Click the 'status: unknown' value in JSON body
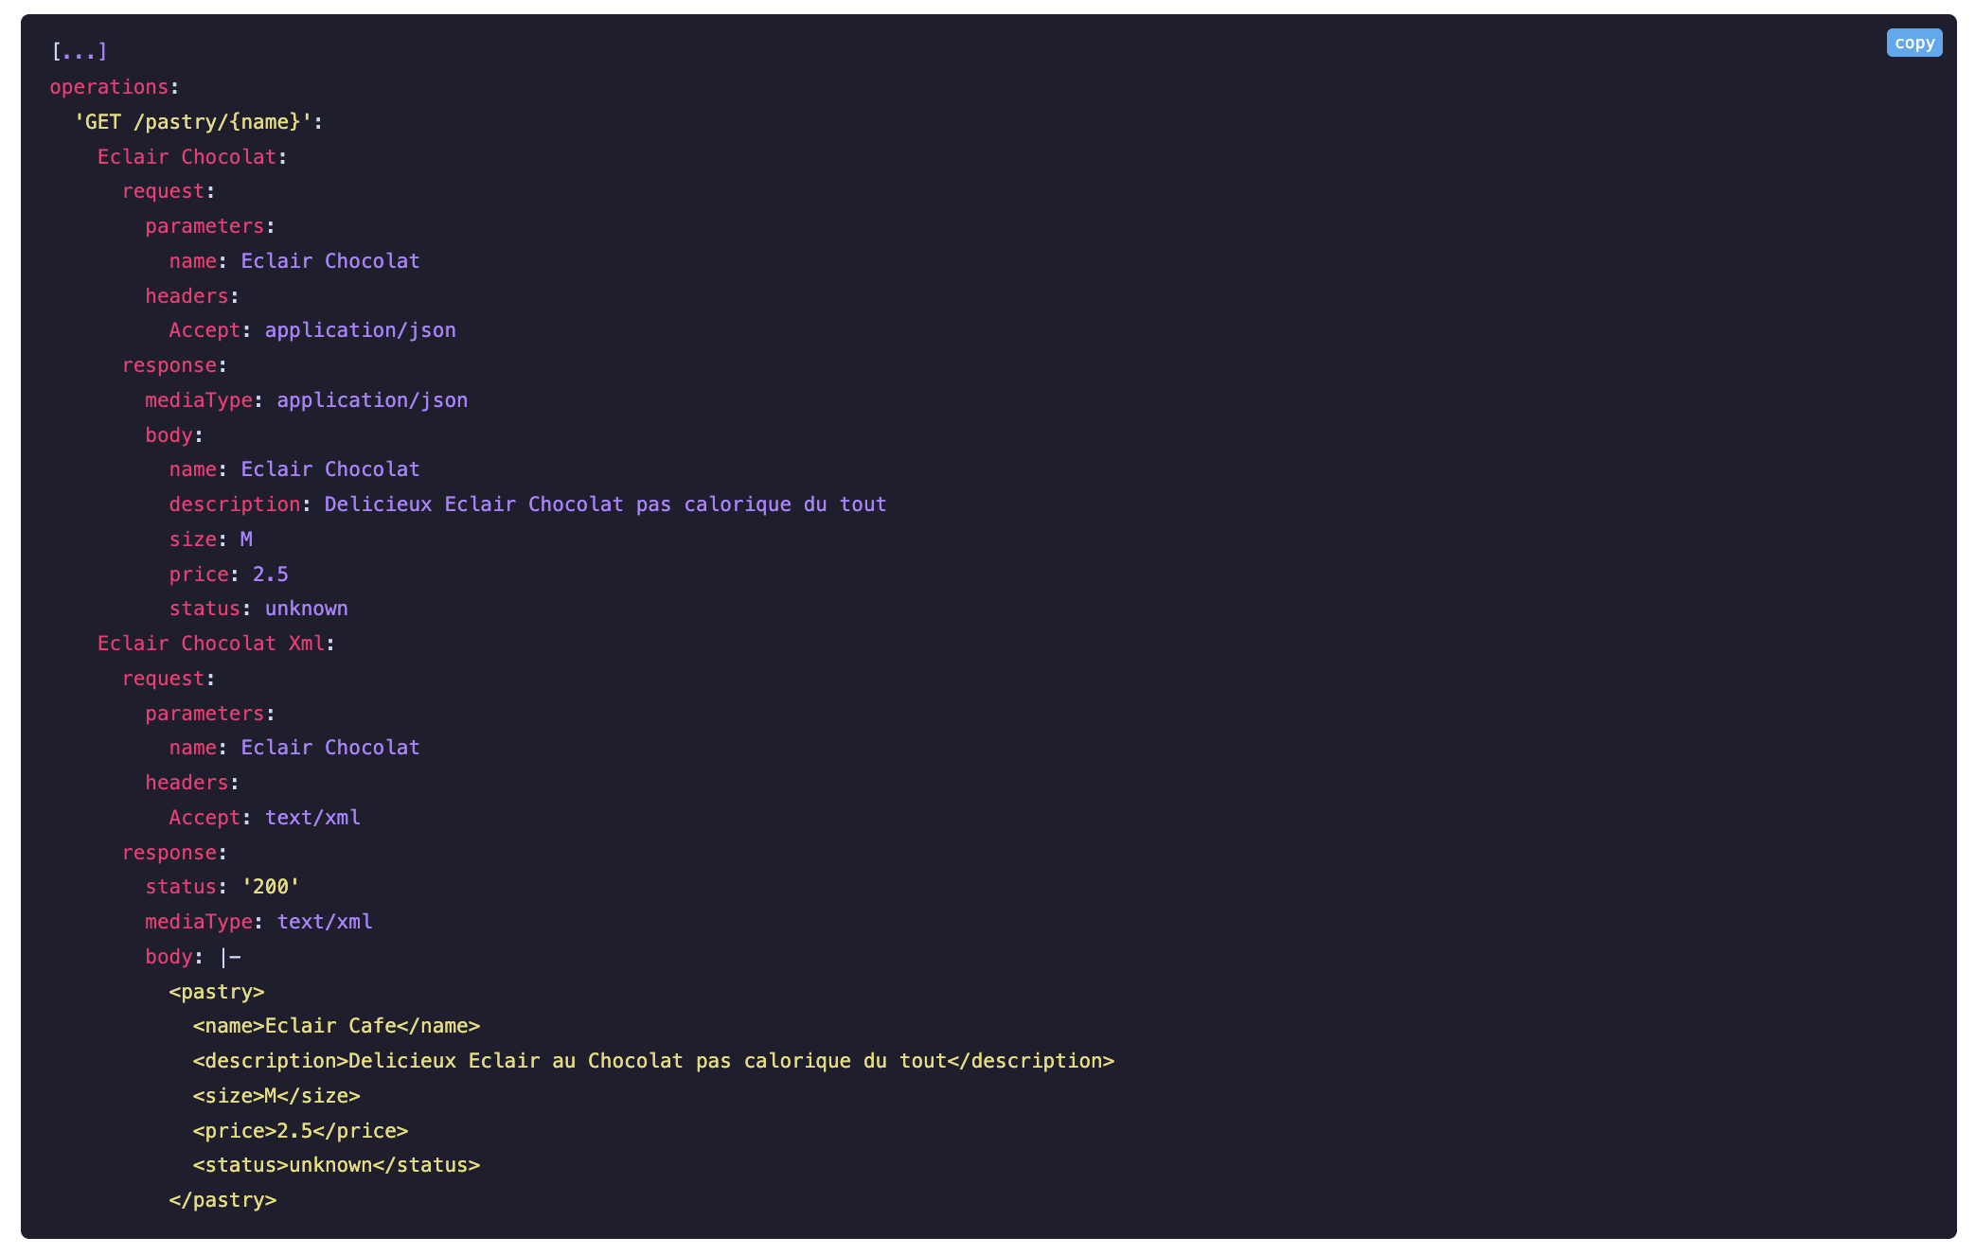 306,609
